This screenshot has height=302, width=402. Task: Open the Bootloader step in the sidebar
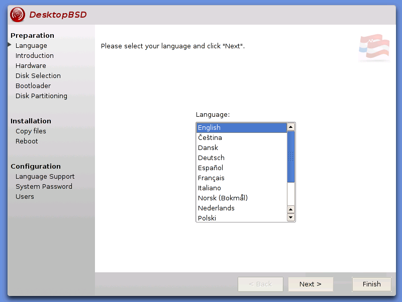33,86
